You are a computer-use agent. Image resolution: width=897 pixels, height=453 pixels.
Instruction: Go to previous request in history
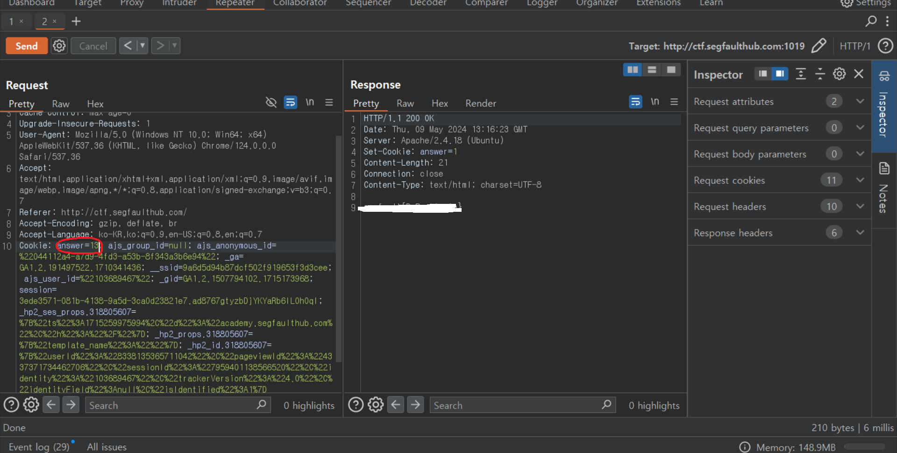tap(128, 45)
